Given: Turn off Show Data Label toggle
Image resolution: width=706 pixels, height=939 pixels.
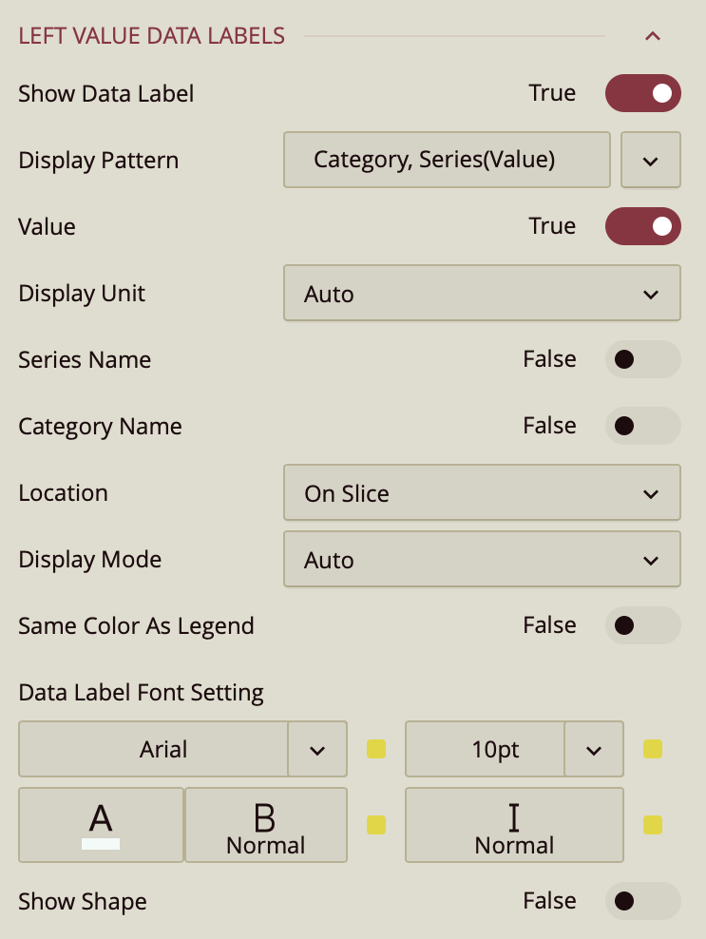Looking at the screenshot, I should click(x=643, y=93).
